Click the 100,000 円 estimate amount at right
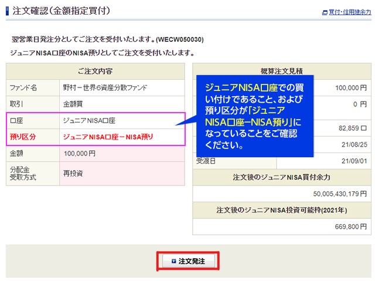Viewport: 382px width, 281px height. [351, 87]
